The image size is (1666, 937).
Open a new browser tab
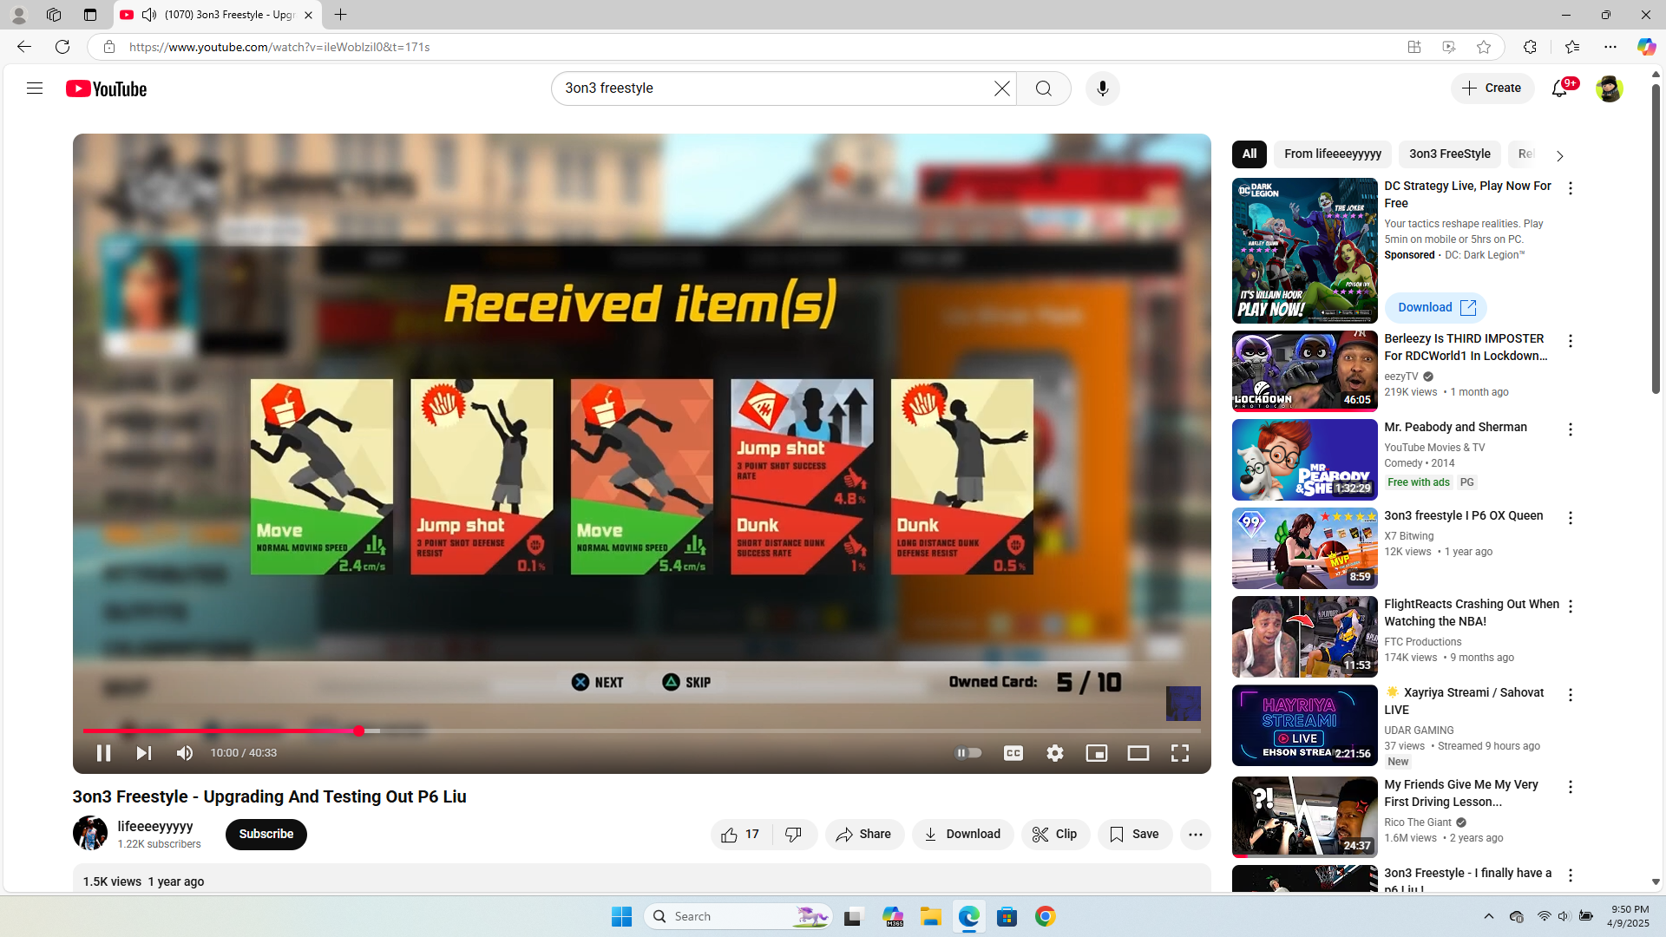coord(341,15)
